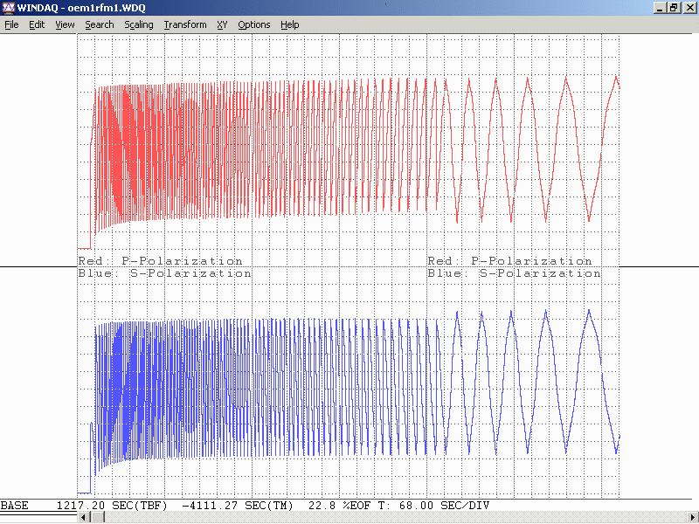Click the horizontal scrollbar right arrow
This screenshot has height=524, width=699.
(692, 517)
